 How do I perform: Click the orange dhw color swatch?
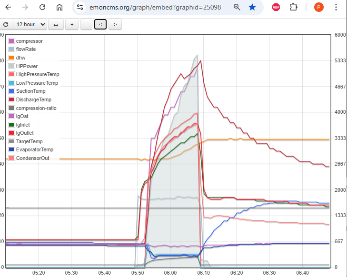[12, 58]
